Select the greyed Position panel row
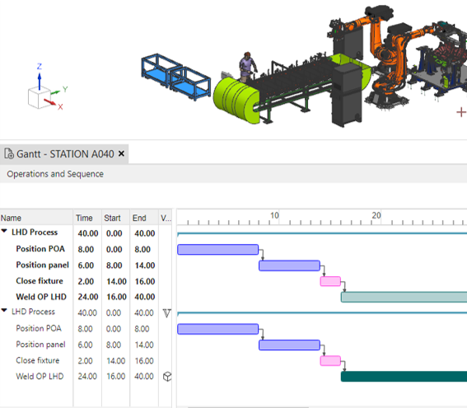Screen dimensions: 467x408 [40, 345]
